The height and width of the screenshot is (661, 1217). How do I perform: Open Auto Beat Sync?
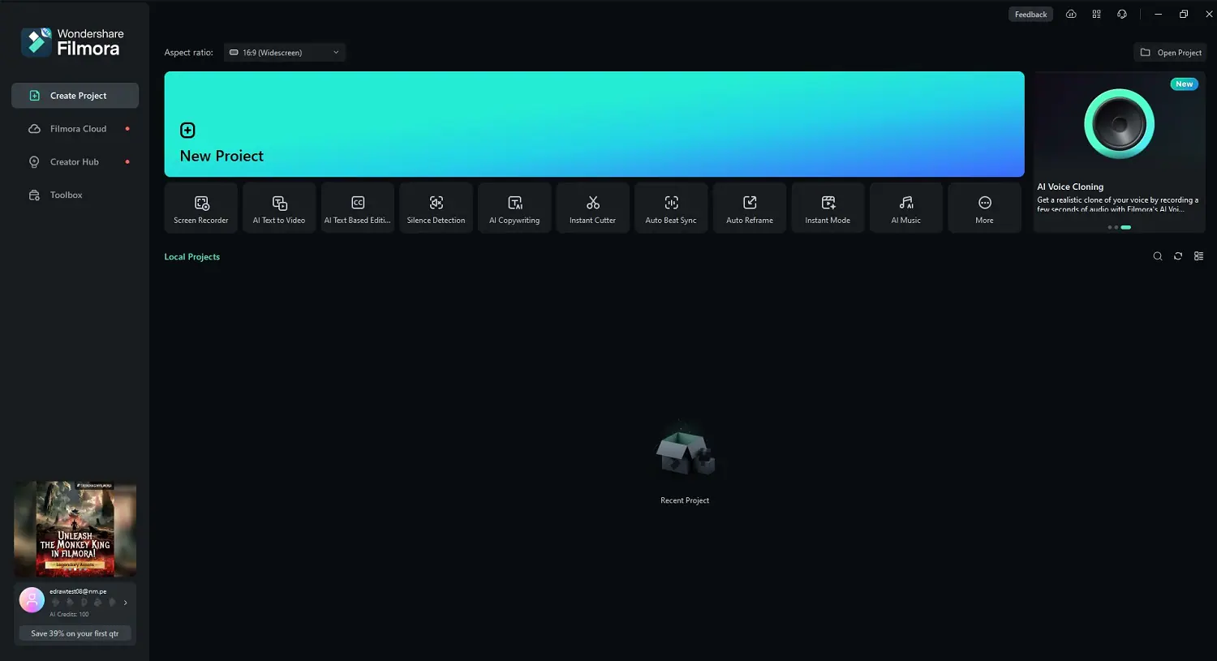(x=671, y=208)
